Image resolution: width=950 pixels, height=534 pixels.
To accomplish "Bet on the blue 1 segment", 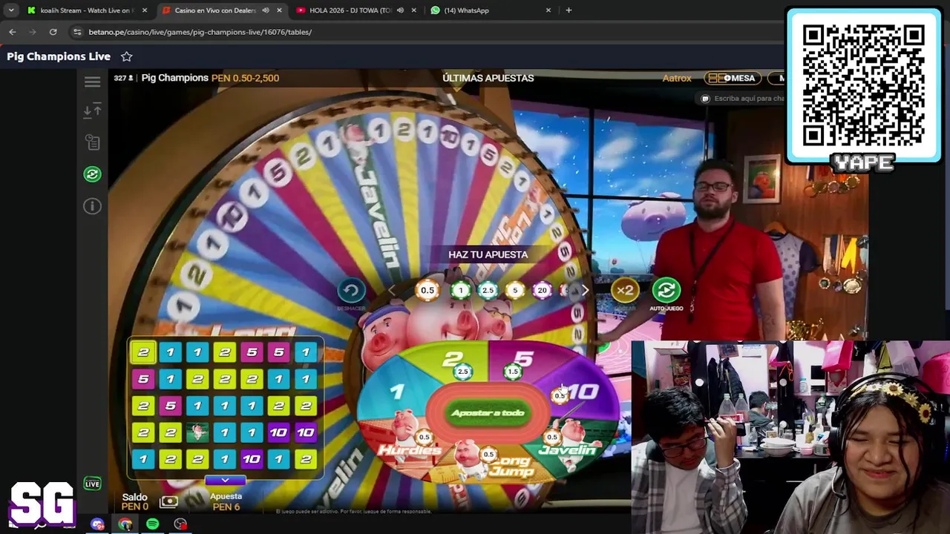I will pyautogui.click(x=398, y=391).
